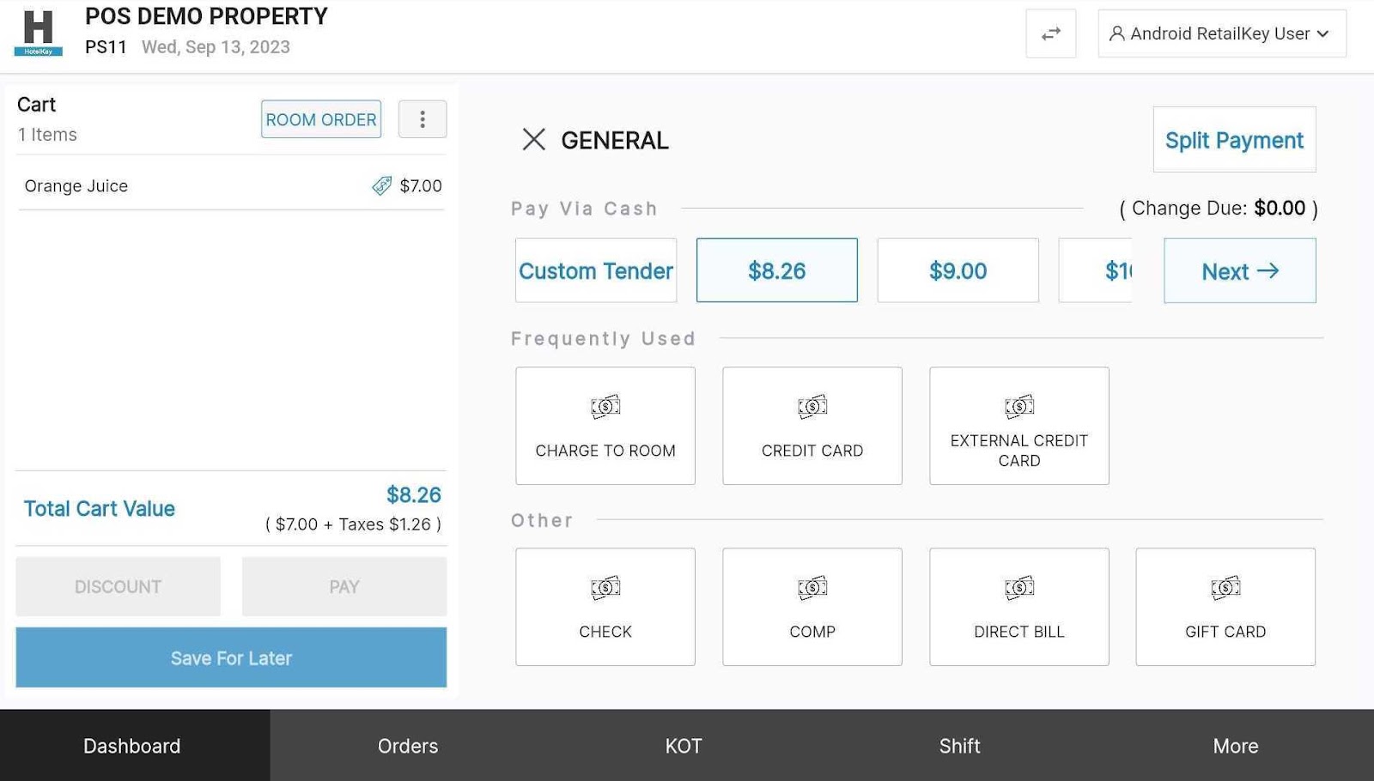The height and width of the screenshot is (781, 1374).
Task: Pick External Credit Card payment tile
Action: click(1018, 426)
